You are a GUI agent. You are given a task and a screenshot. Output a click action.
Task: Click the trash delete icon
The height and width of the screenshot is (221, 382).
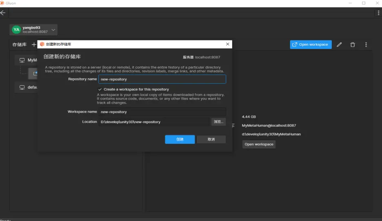pyautogui.click(x=353, y=44)
